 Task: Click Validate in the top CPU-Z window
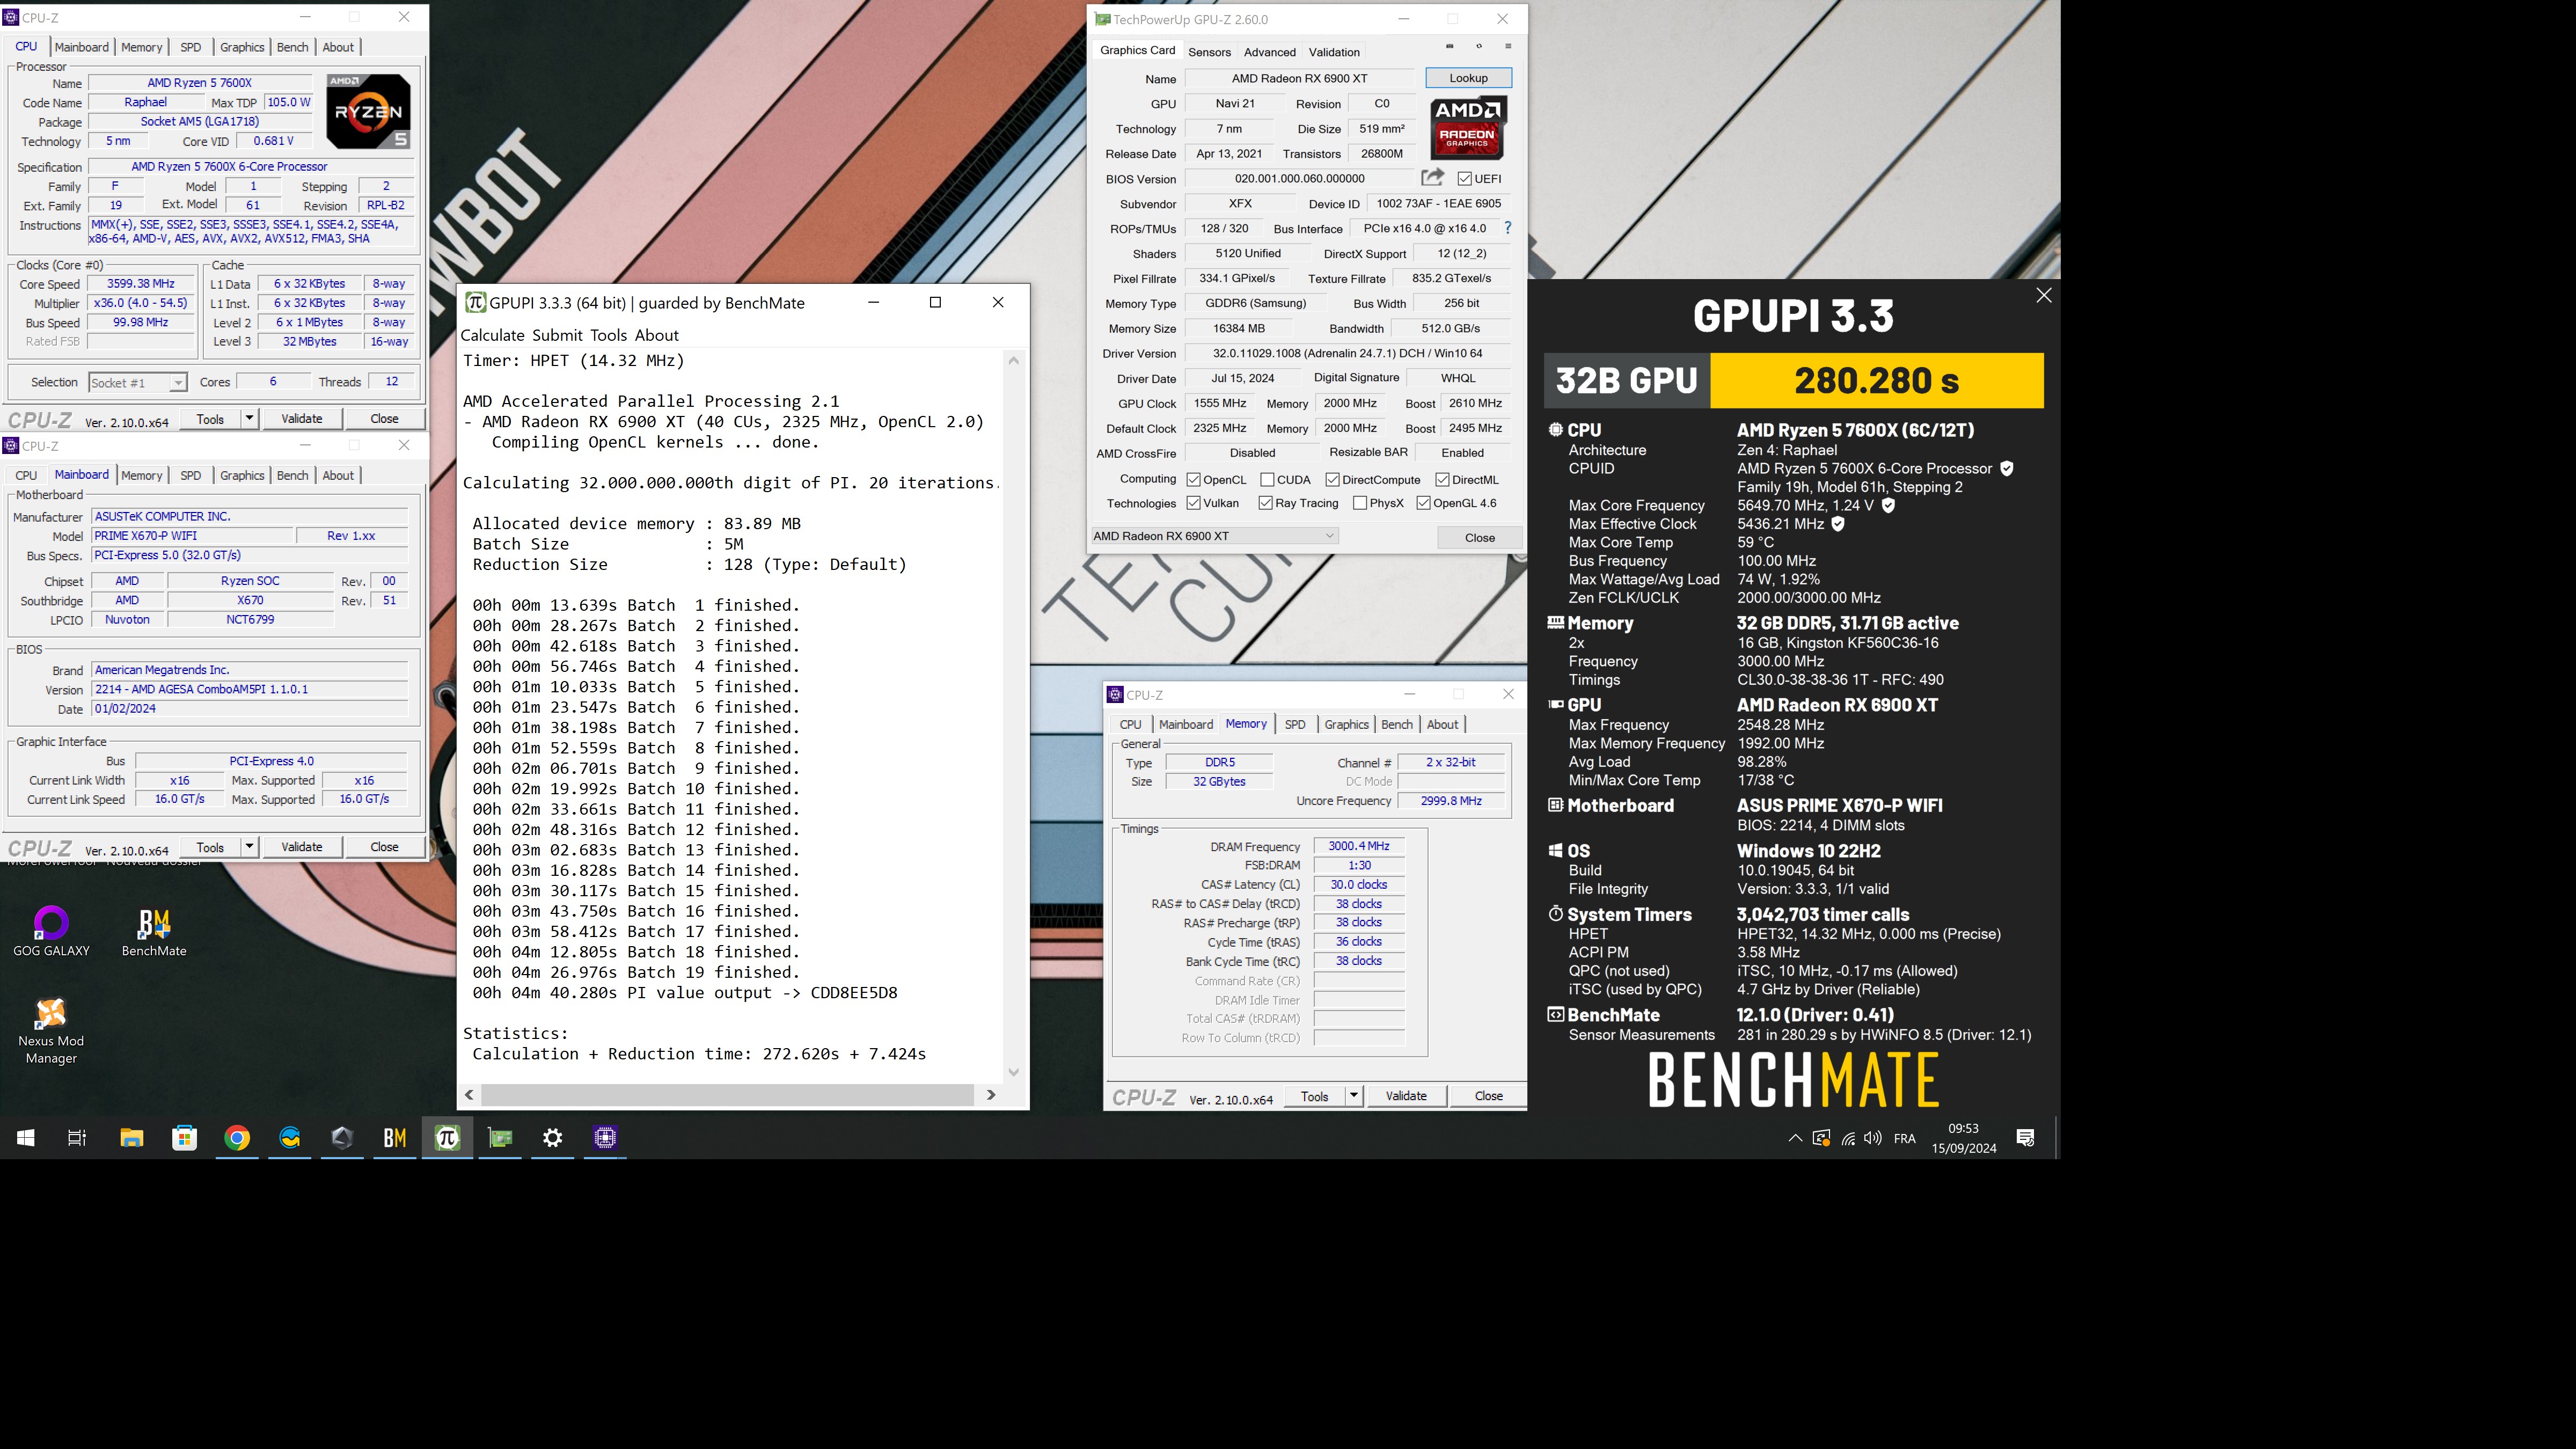coord(302,418)
